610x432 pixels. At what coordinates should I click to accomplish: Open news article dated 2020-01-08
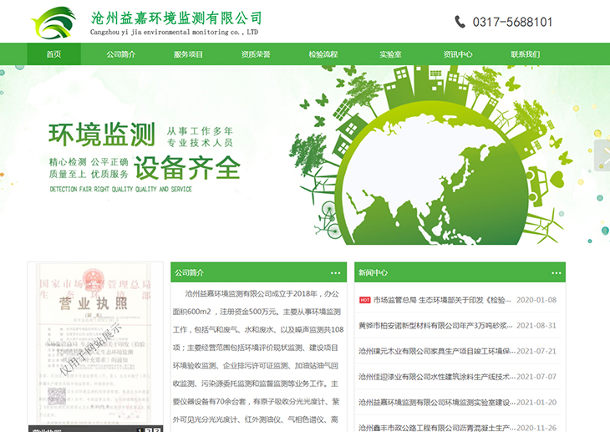[443, 300]
